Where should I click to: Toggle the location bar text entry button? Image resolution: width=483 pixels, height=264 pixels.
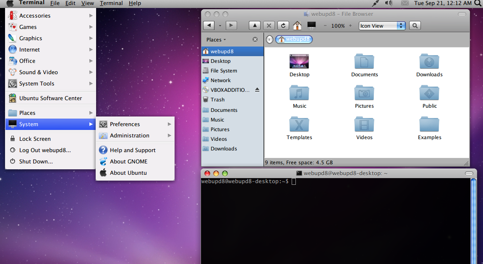click(269, 39)
